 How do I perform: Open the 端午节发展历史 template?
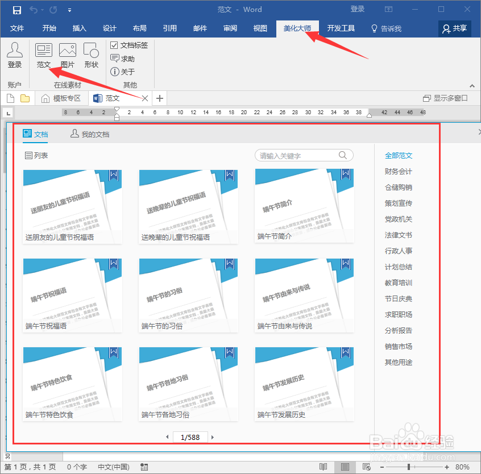coord(304,384)
